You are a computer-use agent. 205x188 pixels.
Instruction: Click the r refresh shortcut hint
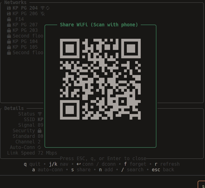167,164
